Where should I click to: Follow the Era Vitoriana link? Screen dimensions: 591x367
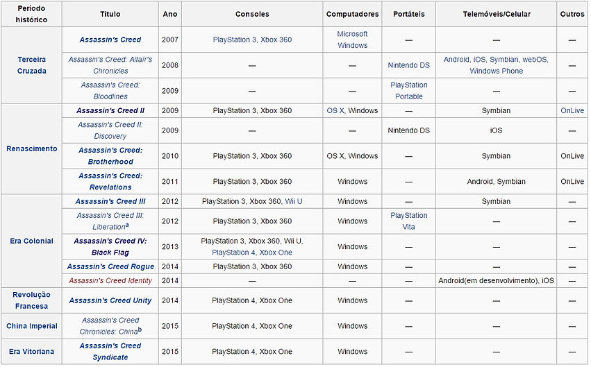point(32,352)
